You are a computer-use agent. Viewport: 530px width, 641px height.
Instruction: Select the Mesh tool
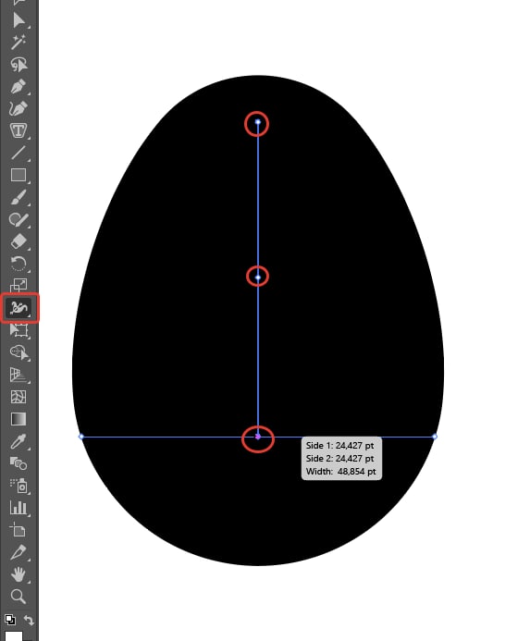18,397
